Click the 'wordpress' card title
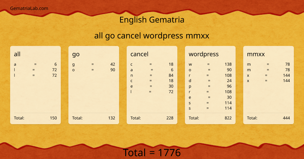The image size is (304, 159). tap(204, 54)
